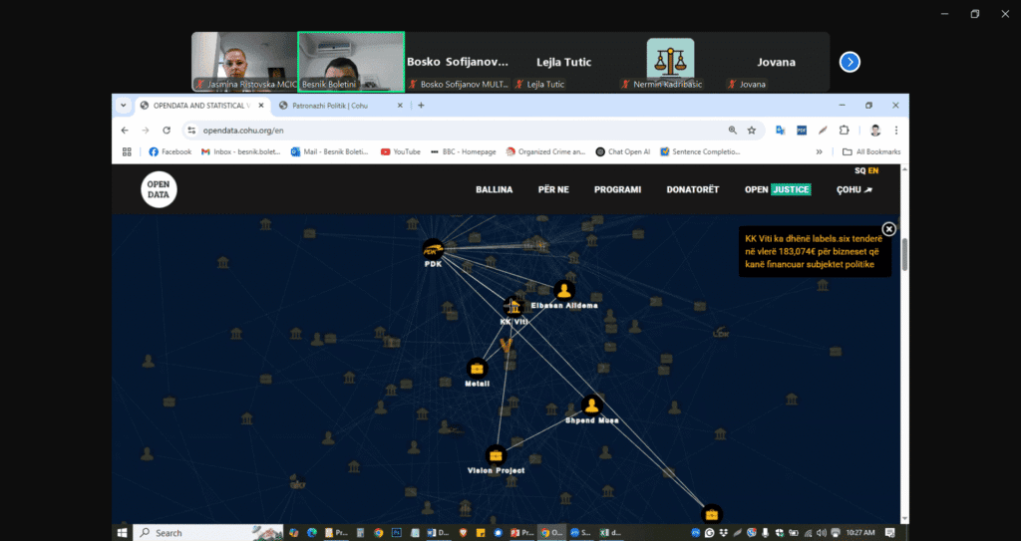
Task: Click the Open Data logo
Action: tap(159, 189)
